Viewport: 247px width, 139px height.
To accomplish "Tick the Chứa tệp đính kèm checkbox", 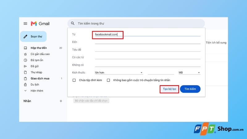I will tap(74, 80).
